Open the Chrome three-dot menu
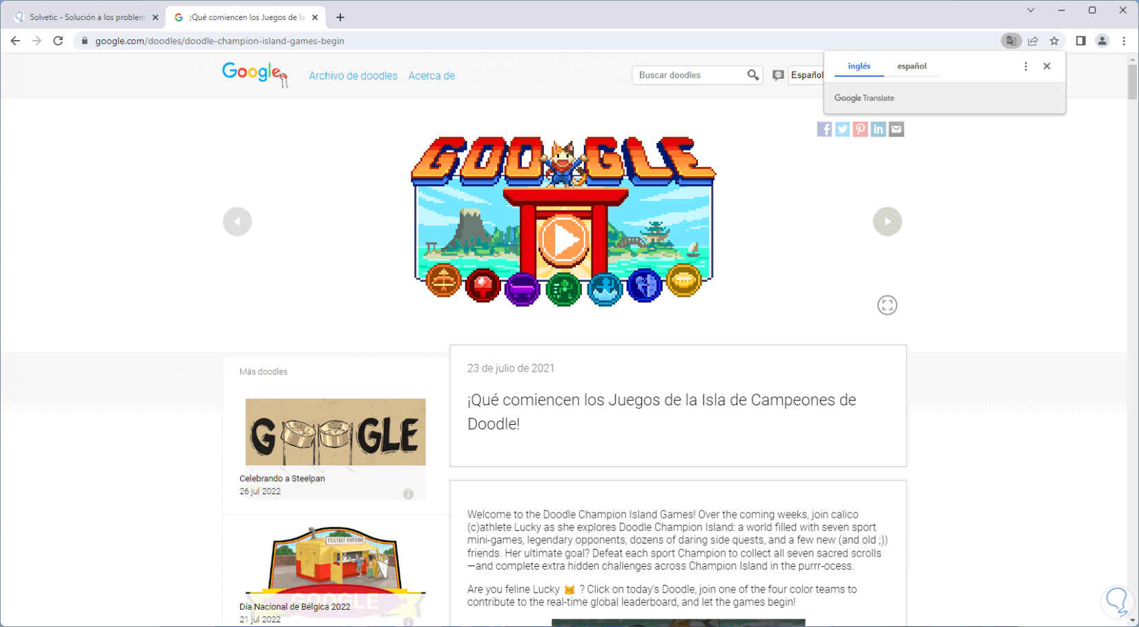1139x627 pixels. pyautogui.click(x=1124, y=41)
